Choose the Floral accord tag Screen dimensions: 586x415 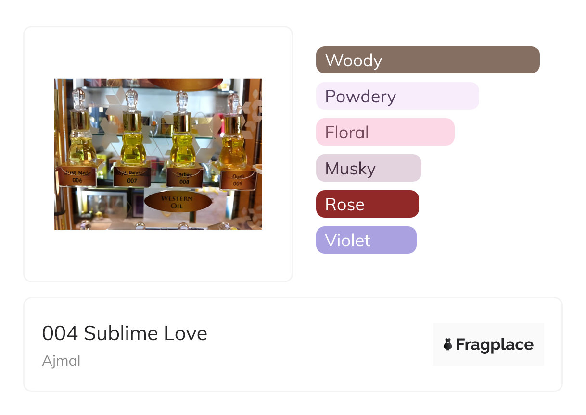click(x=385, y=132)
